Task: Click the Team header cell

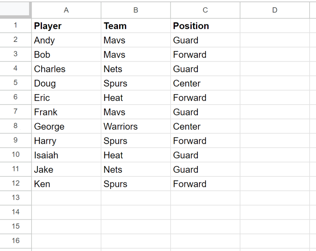Action: (135, 26)
